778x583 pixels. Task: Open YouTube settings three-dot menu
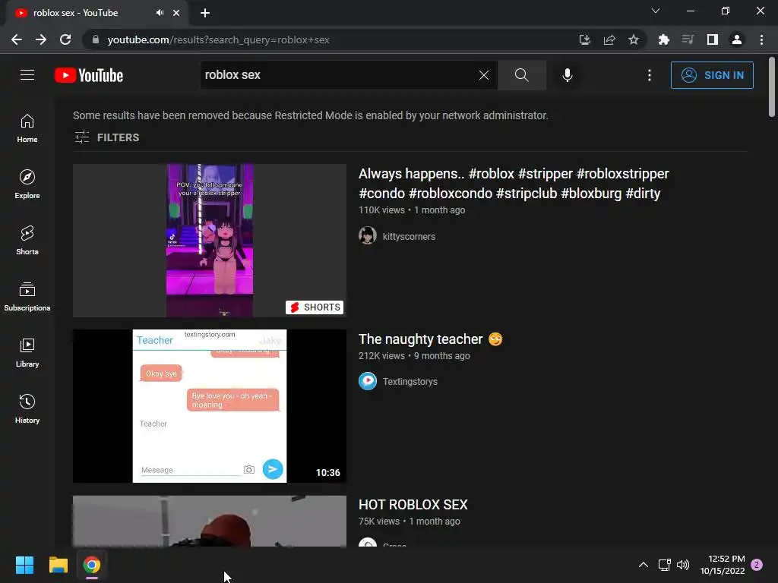(x=649, y=75)
